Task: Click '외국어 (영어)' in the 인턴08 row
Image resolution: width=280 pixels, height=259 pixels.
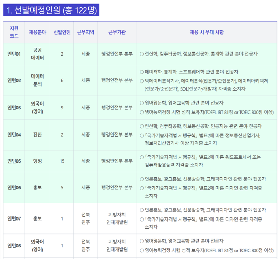Action: tap(37, 246)
